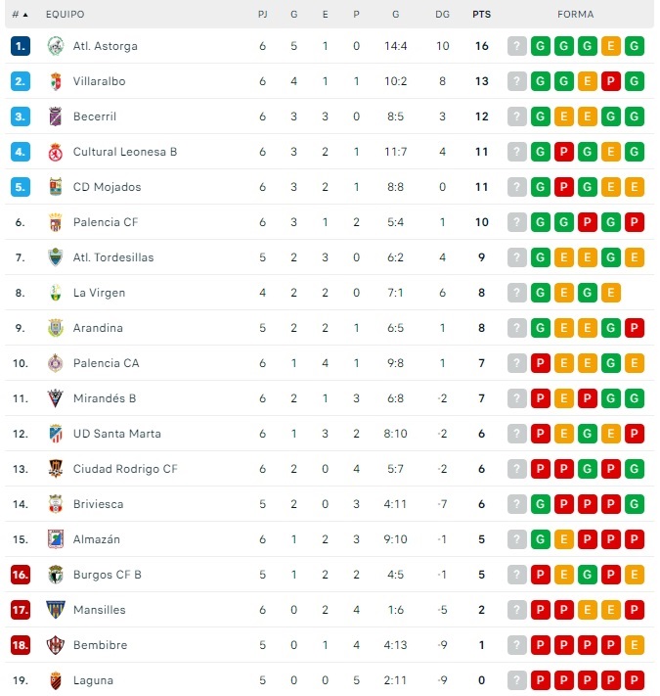
Task: Click the Atl. Astorga team crest
Action: [56, 46]
